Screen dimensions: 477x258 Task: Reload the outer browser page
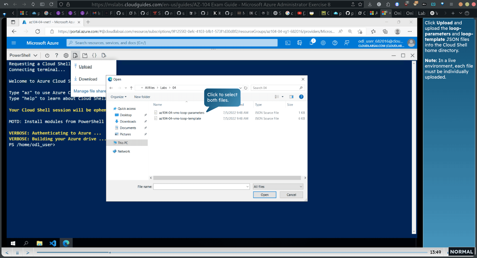(x=51, y=4)
